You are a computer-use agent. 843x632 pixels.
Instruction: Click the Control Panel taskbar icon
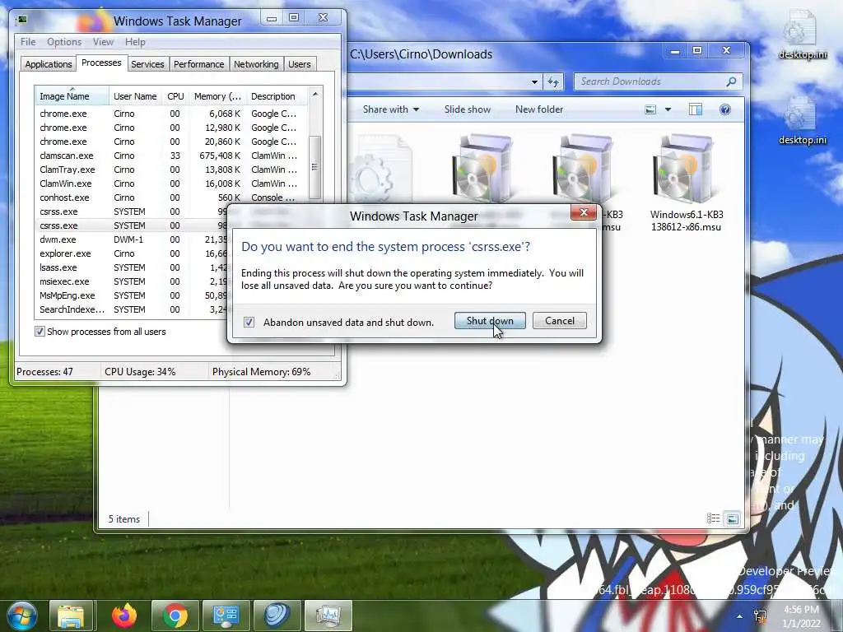(226, 616)
